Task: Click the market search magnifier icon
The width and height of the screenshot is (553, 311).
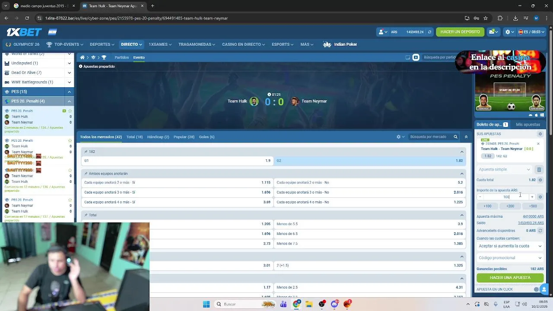Action: (455, 137)
